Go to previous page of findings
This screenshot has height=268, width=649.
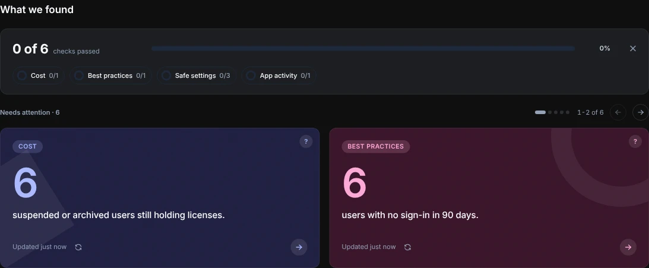click(618, 112)
